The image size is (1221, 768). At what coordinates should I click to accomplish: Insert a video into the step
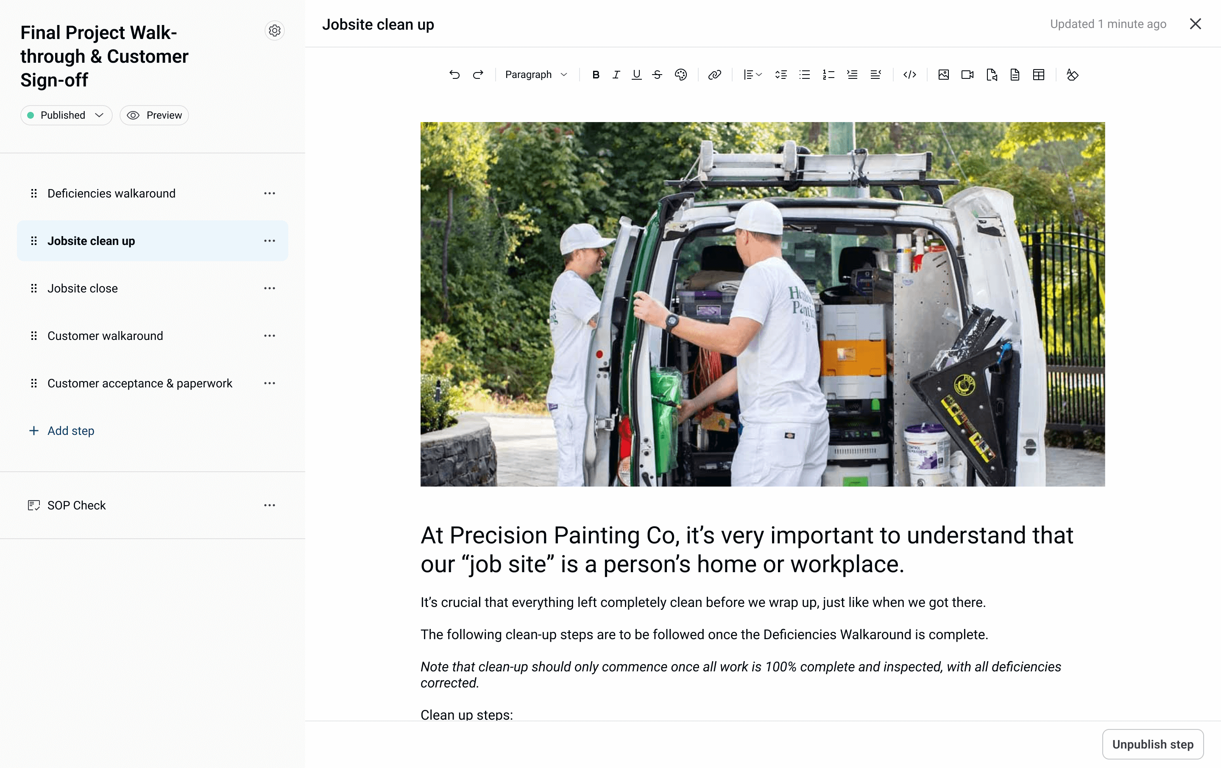[967, 75]
